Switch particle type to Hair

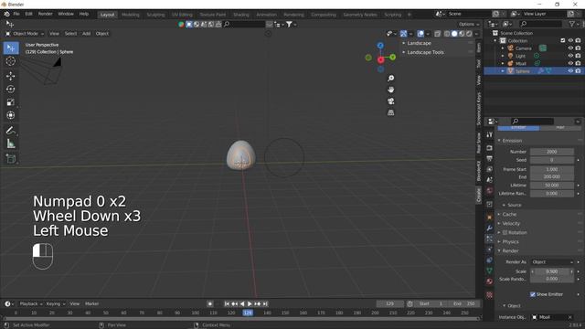[x=560, y=128]
